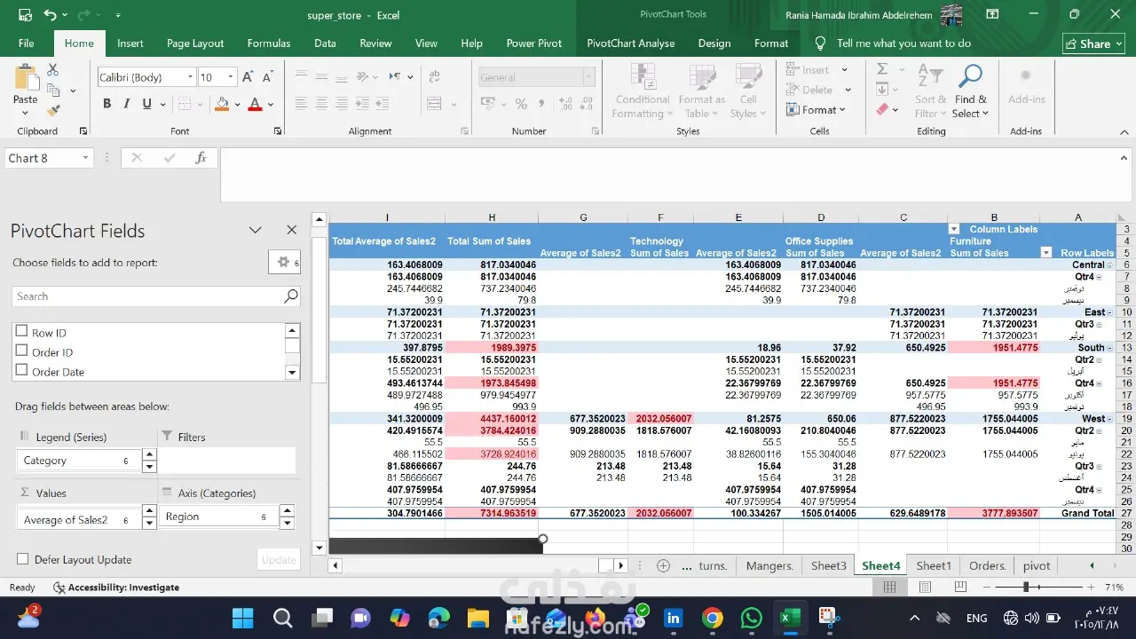Open the PivotChart Fields tools gear
1136x639 pixels.
click(284, 262)
